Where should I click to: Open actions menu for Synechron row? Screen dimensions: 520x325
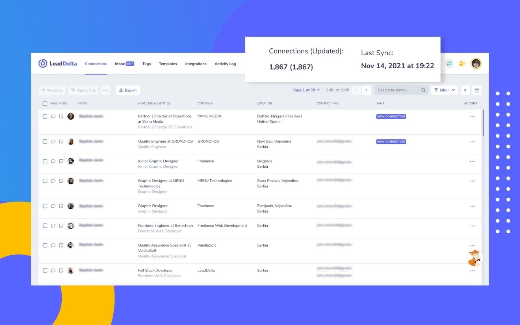[x=472, y=226]
